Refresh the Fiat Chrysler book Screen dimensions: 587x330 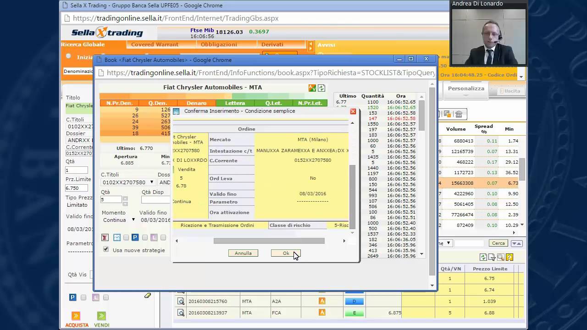tap(321, 88)
